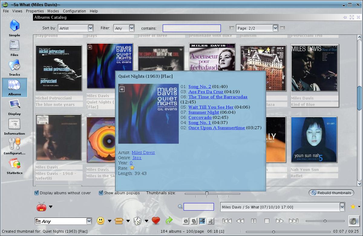This screenshot has height=236, width=363.
Task: Toggle 'Display albums without cover' checkbox
Action: coord(37,193)
